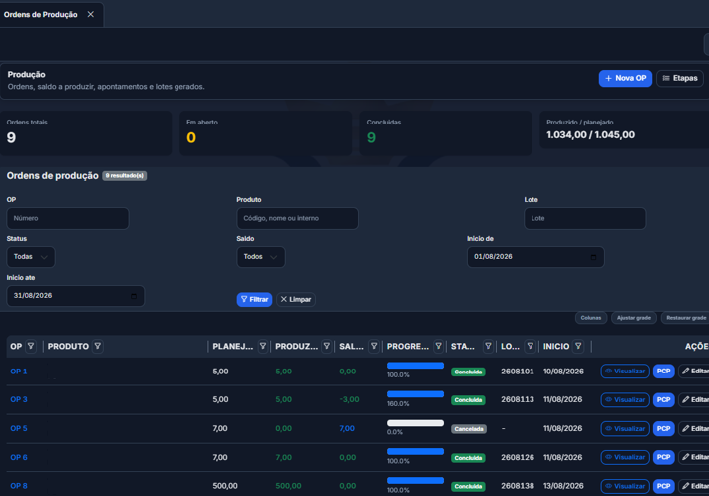
Task: Focus the Produto search field
Action: click(297, 219)
